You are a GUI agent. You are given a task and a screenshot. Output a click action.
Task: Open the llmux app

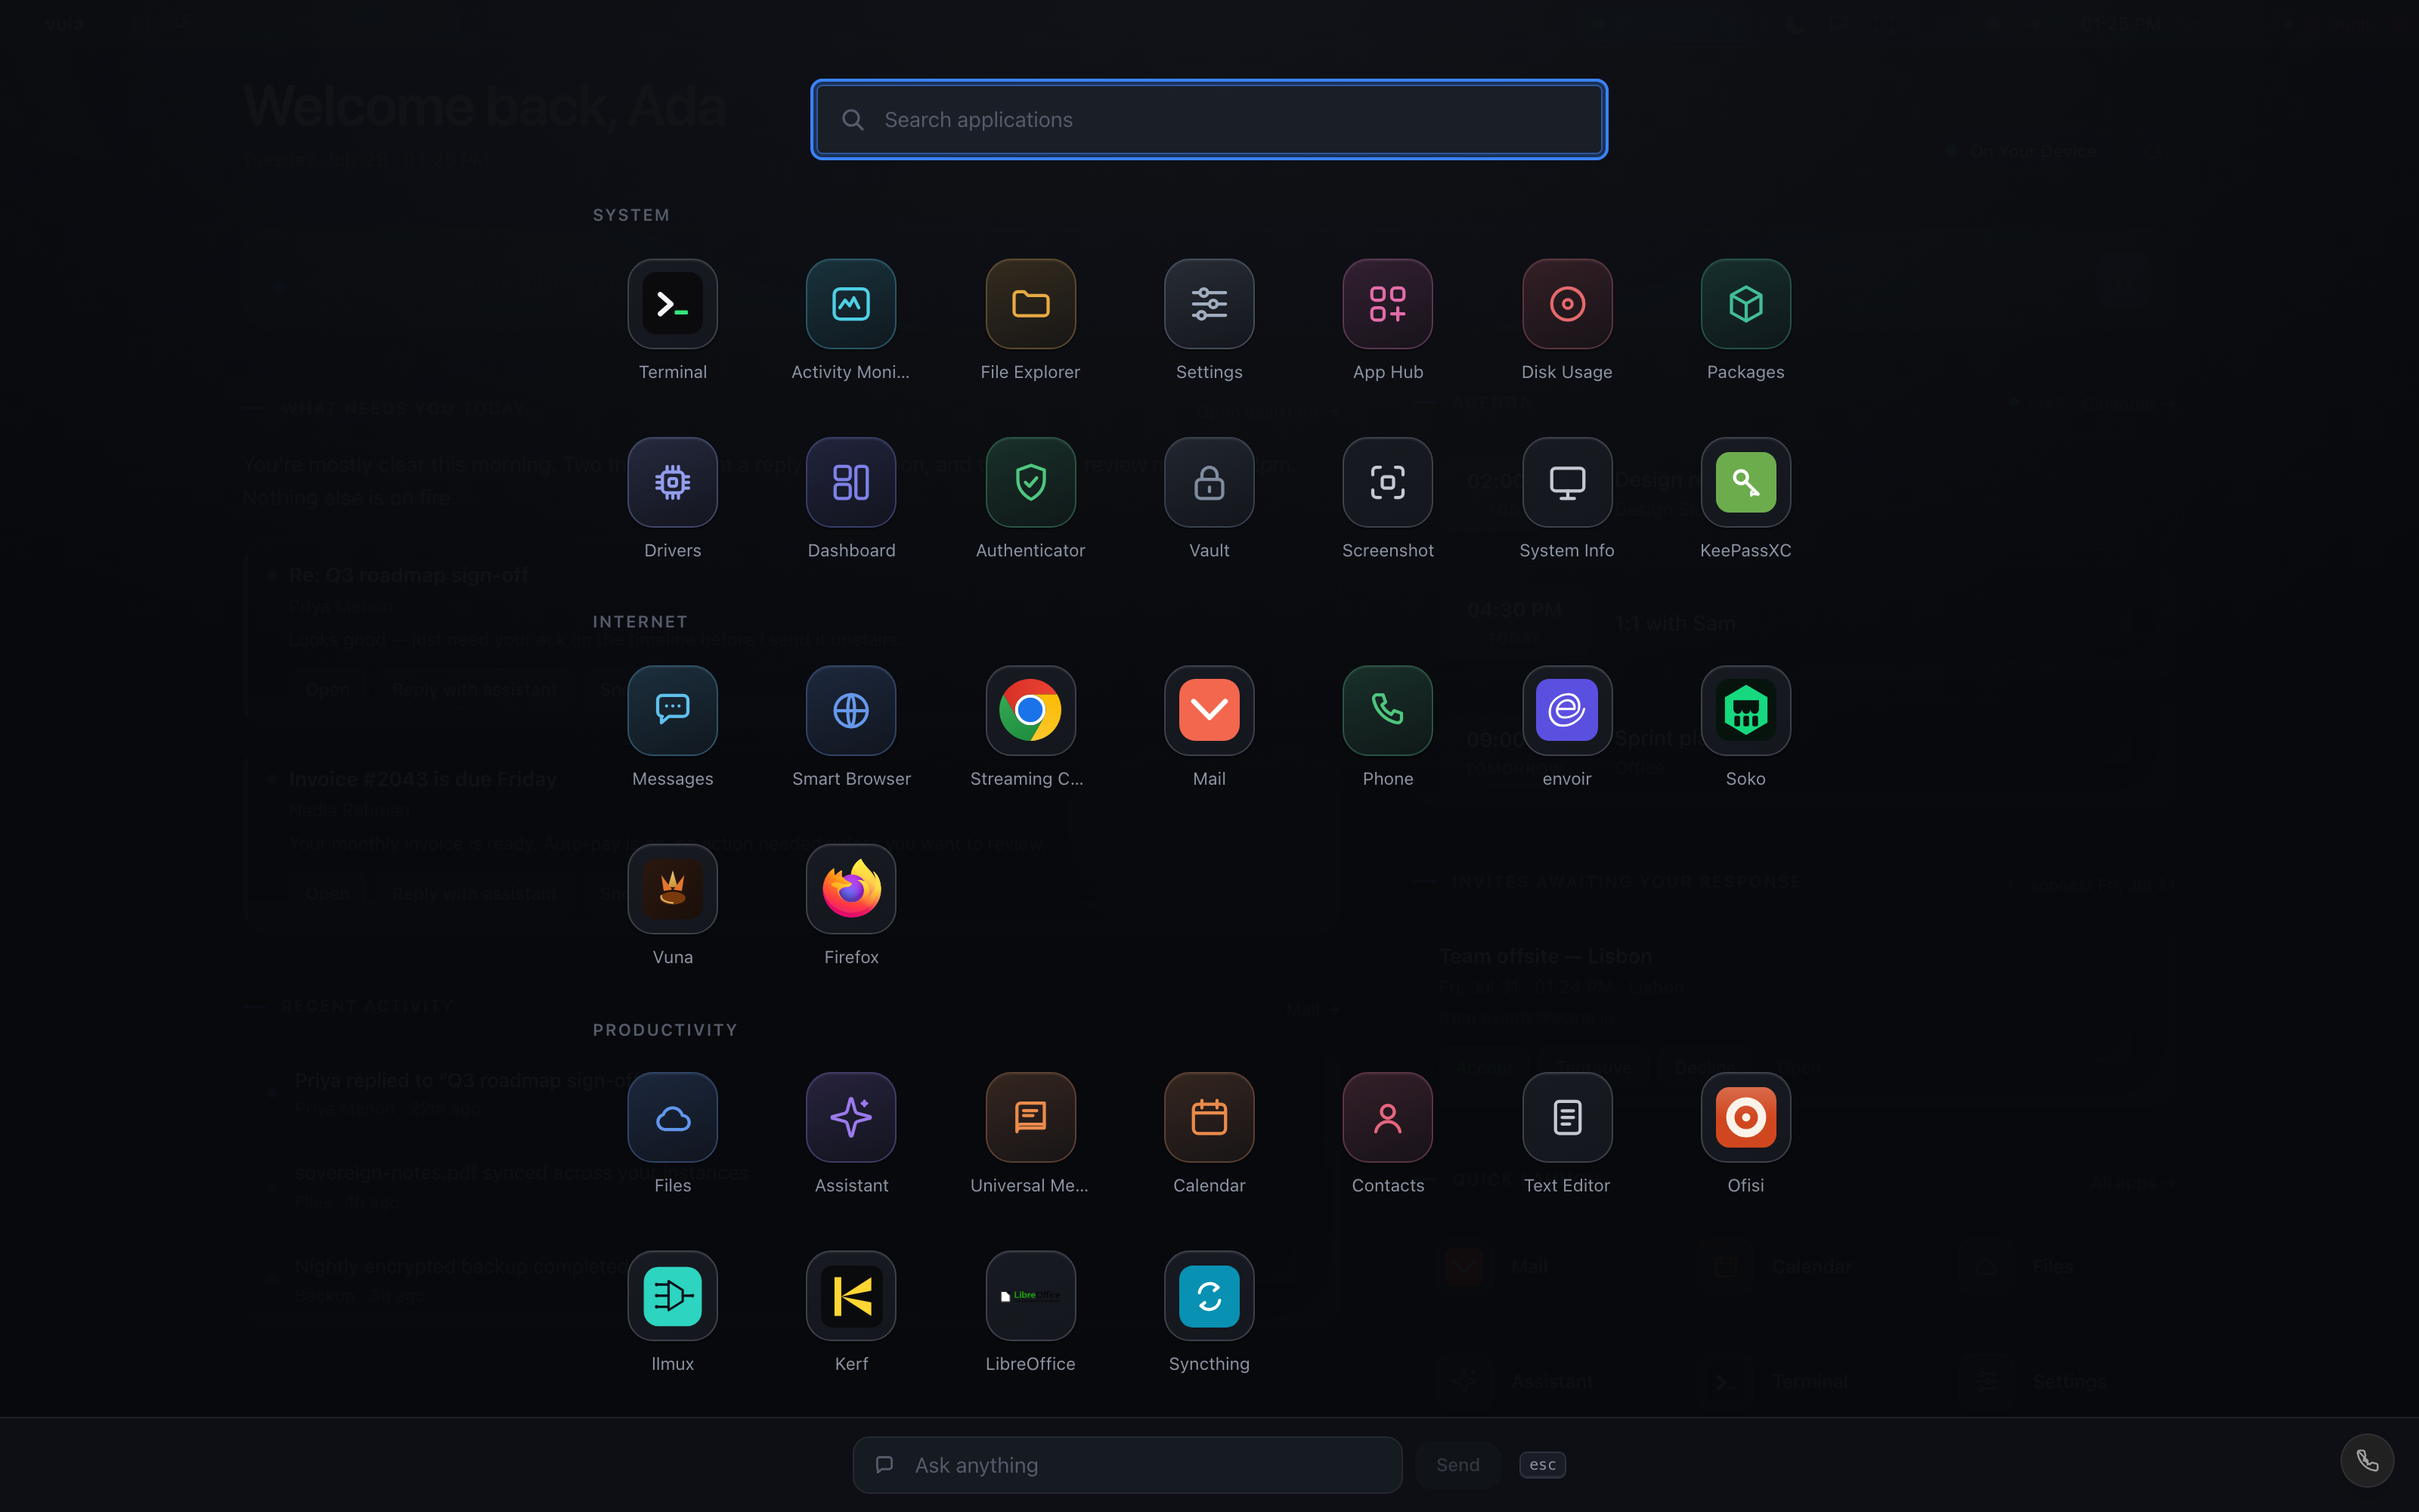click(x=672, y=1296)
